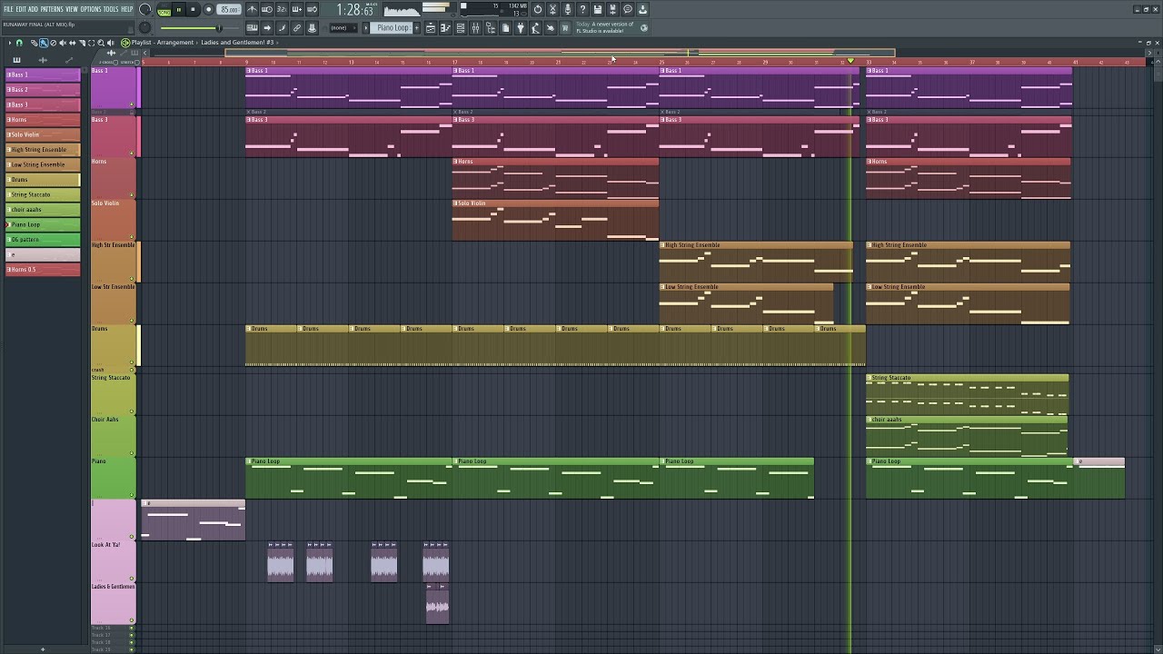Image resolution: width=1163 pixels, height=654 pixels.
Task: Open the undo history clock icon
Action: (x=538, y=9)
